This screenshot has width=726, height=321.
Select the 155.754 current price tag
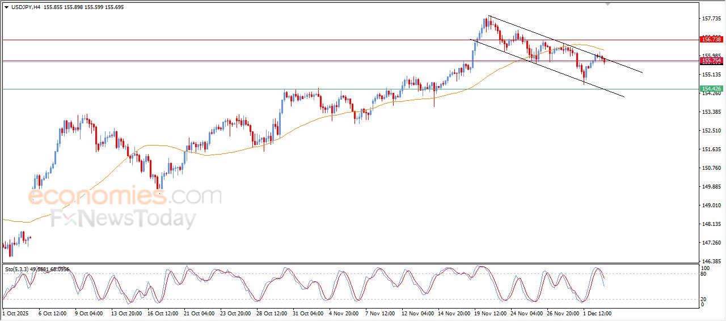tap(711, 61)
